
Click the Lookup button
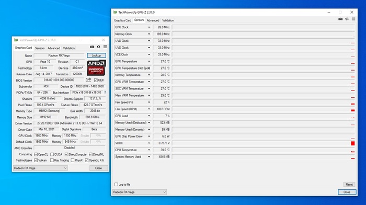(x=96, y=55)
